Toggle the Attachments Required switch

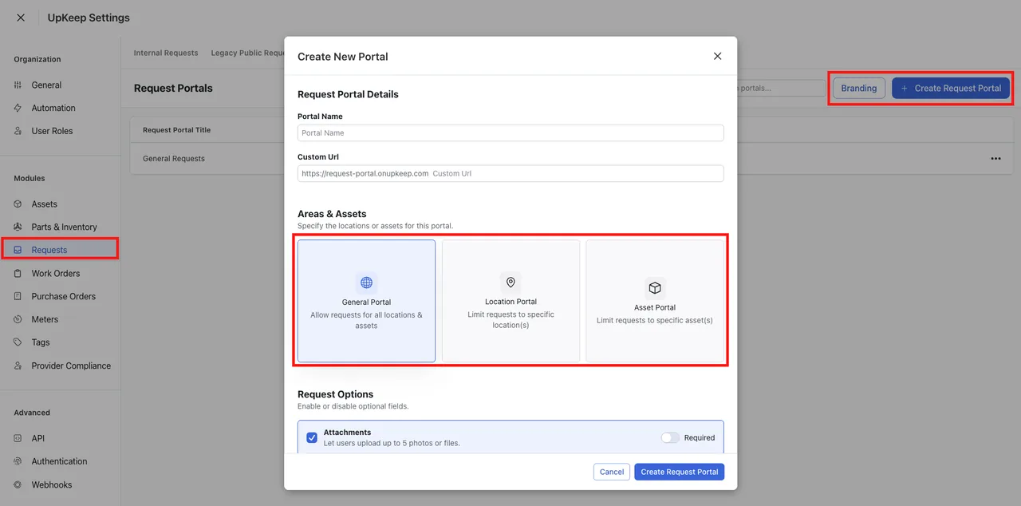point(670,437)
